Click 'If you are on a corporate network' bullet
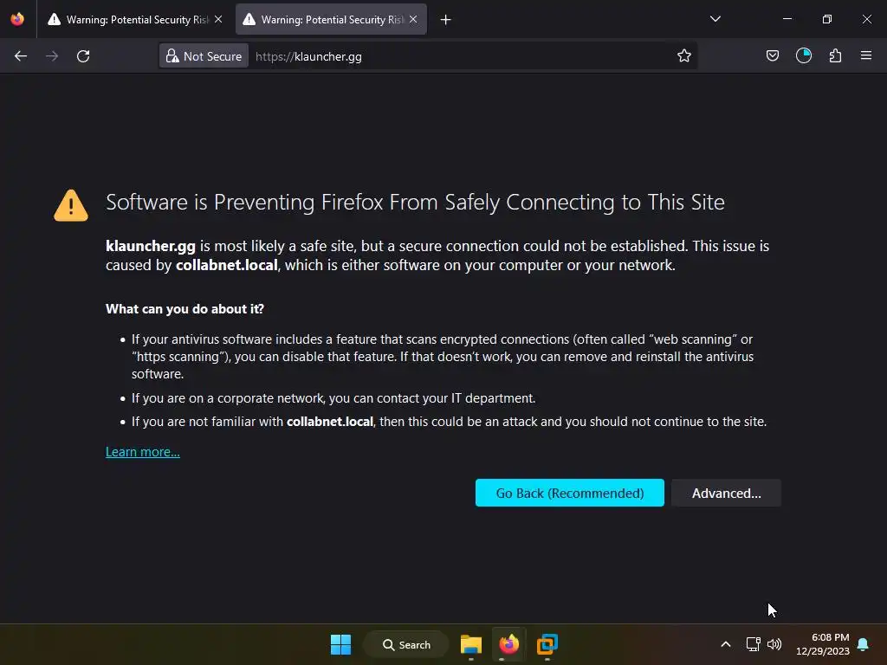Image resolution: width=887 pixels, height=665 pixels. [333, 398]
